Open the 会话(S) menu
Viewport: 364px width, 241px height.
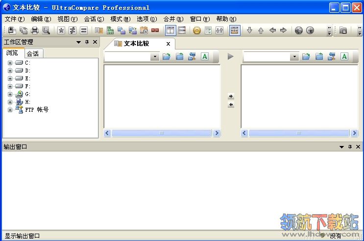click(x=94, y=19)
